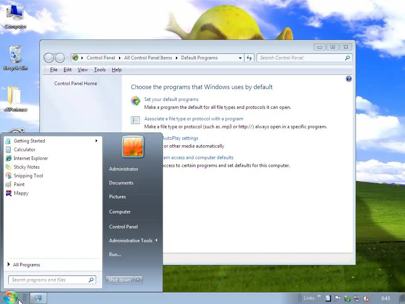Select the eXPerience folder on desktop
Screen dimensions: 405x304
pyautogui.click(x=15, y=99)
